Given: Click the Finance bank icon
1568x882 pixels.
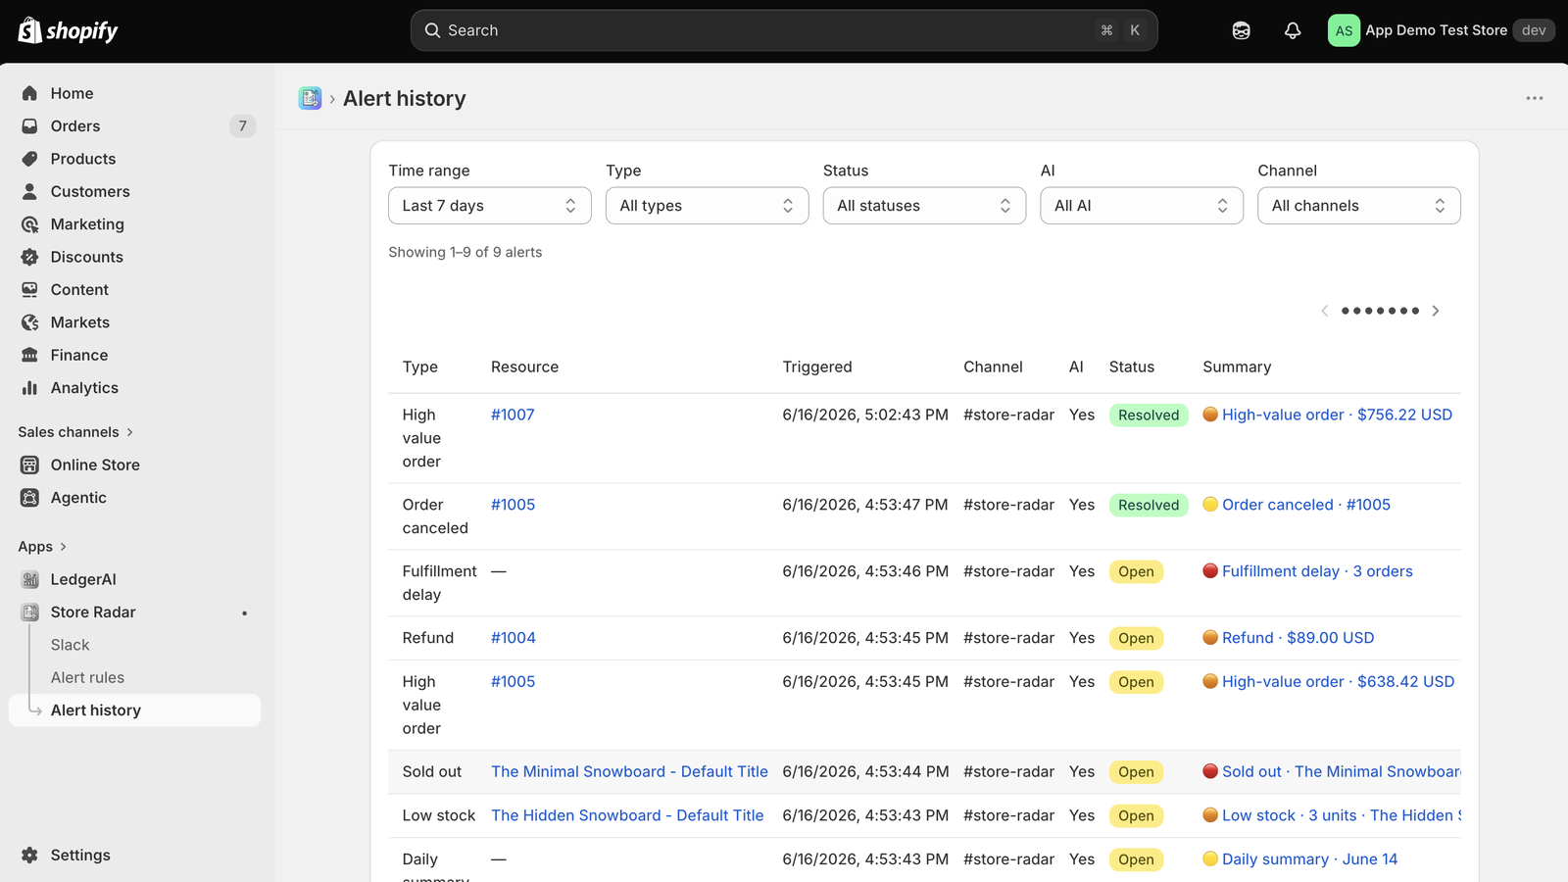Looking at the screenshot, I should (30, 355).
